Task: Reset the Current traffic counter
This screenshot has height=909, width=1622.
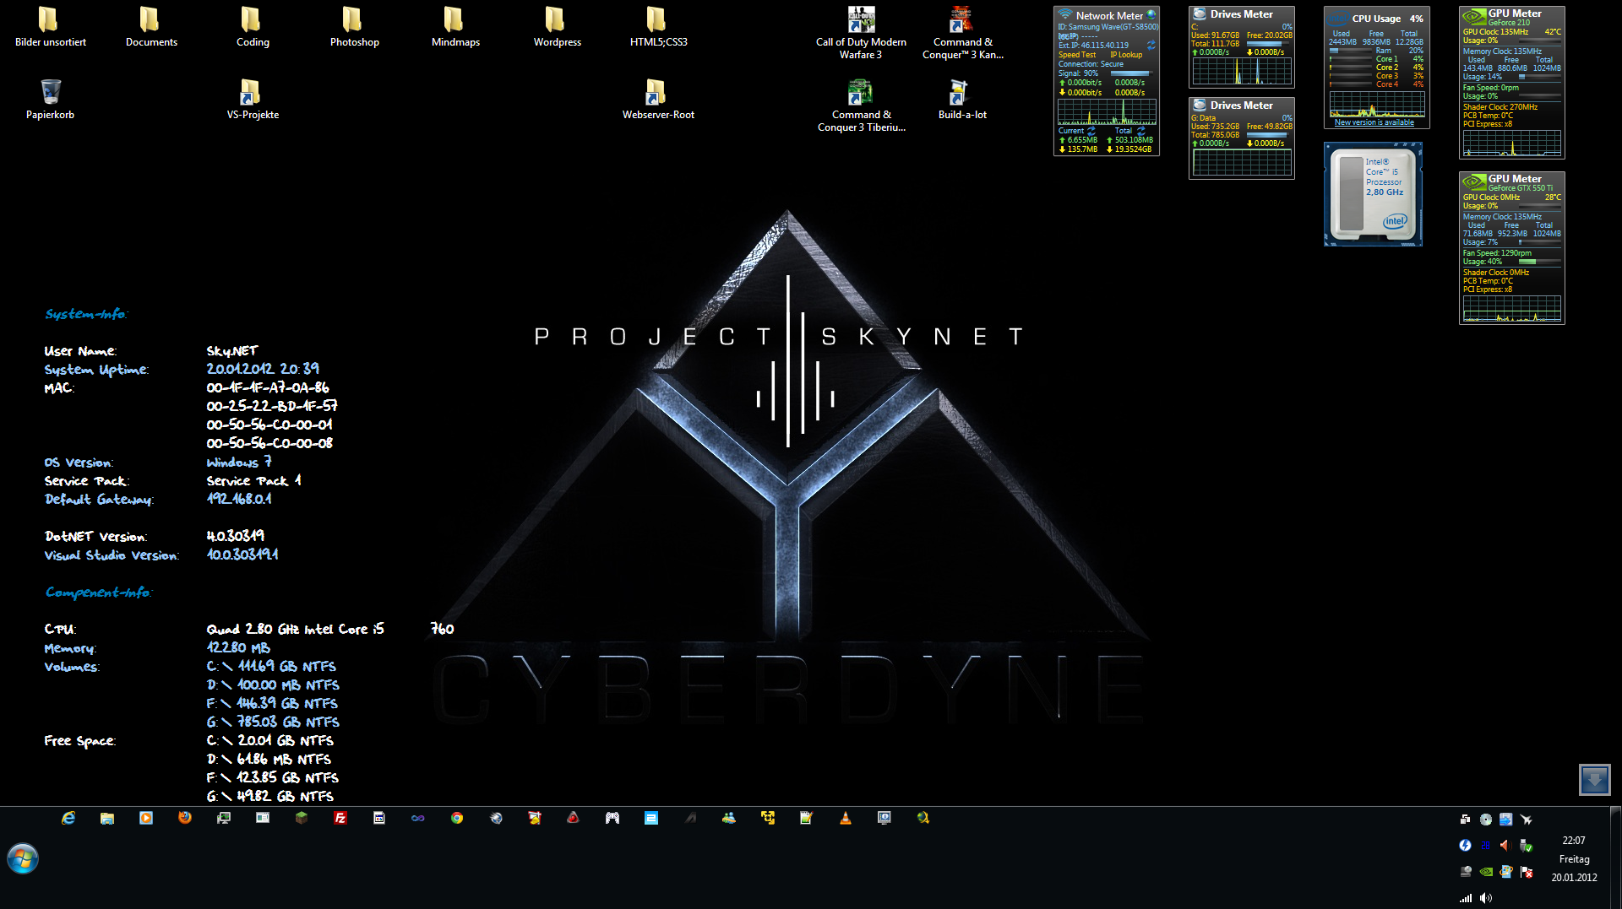Action: [1091, 131]
